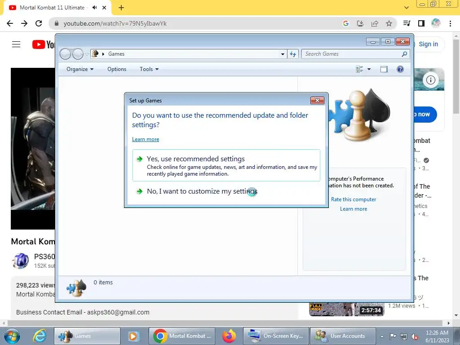Open the Organize menu

tap(80, 69)
